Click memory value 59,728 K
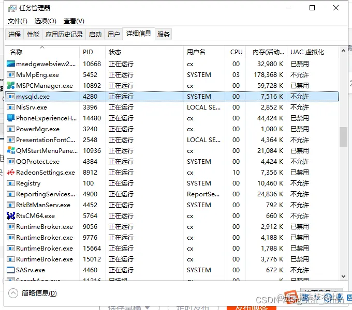Viewport: 352px width, 310px height. 270,85
